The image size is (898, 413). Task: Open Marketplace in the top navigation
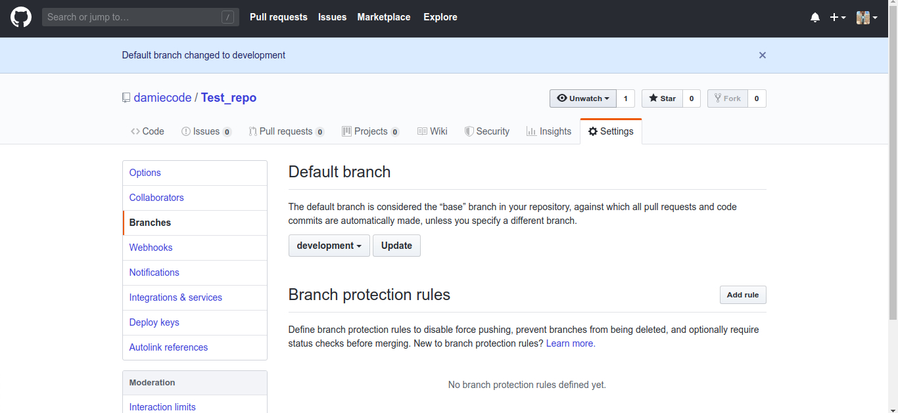[384, 17]
